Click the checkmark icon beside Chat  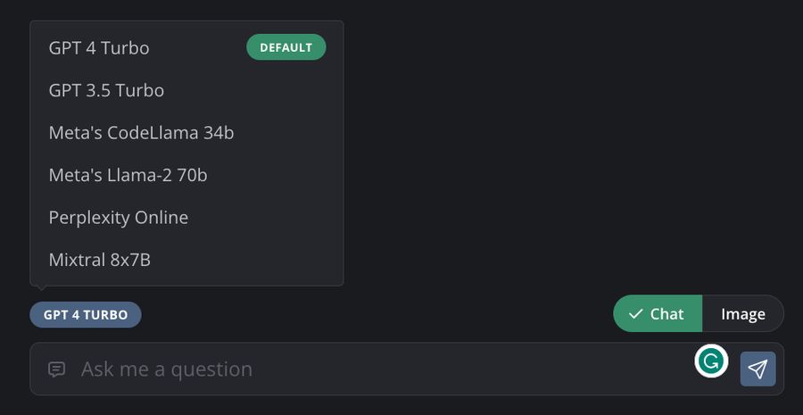635,313
